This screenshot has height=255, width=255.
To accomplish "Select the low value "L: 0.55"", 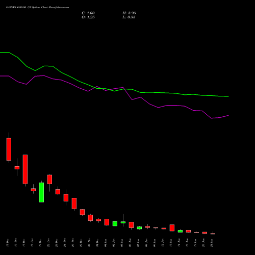I will [129, 17].
